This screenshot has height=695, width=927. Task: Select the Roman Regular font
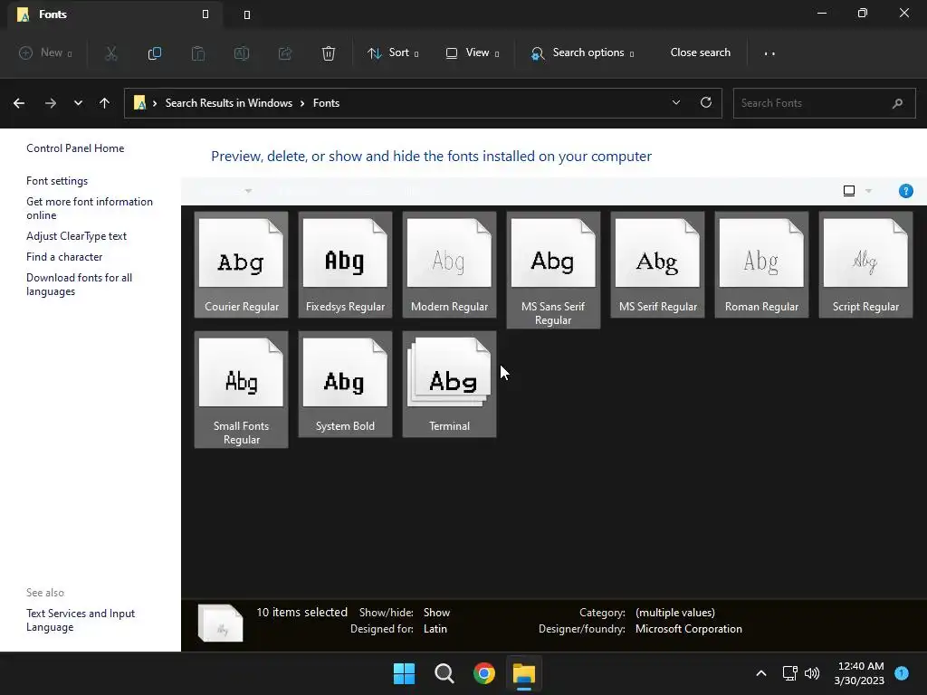tap(761, 264)
